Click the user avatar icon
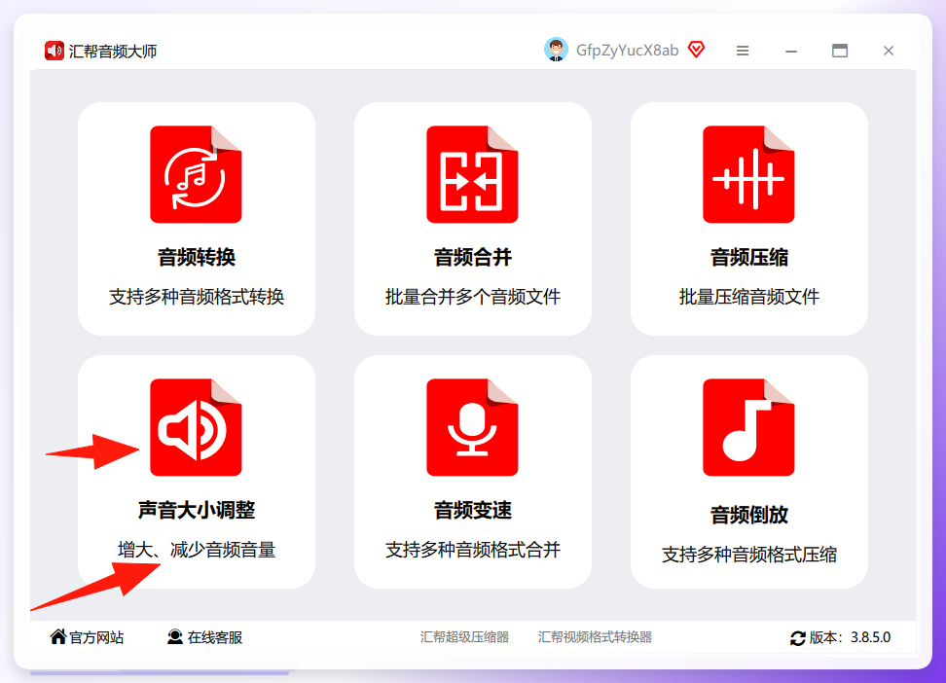 click(x=556, y=50)
